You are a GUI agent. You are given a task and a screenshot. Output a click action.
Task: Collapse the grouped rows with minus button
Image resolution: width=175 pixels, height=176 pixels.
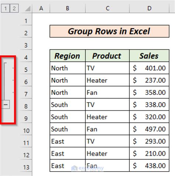pos(6,104)
